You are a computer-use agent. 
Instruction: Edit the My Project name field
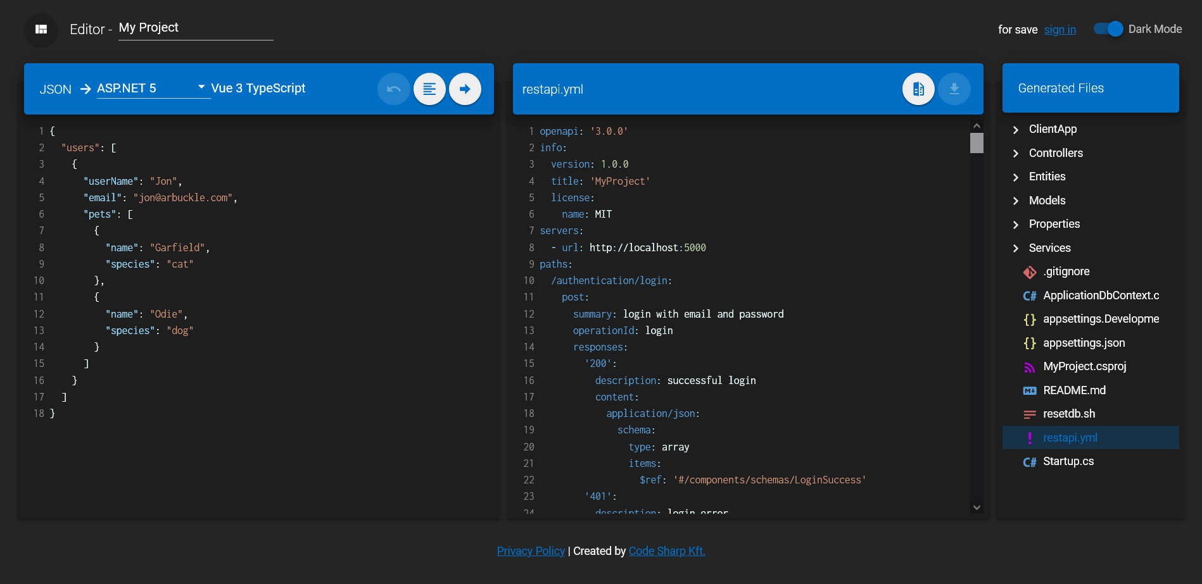(196, 28)
